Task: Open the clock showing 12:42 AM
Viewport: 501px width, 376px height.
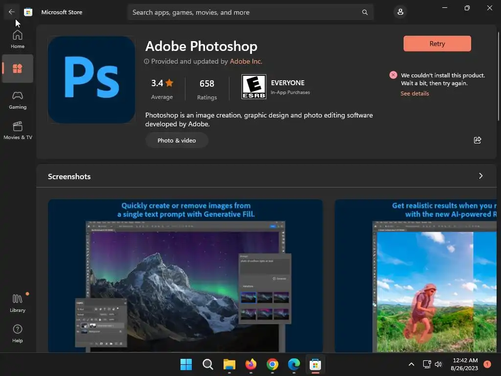Action: coord(465,364)
